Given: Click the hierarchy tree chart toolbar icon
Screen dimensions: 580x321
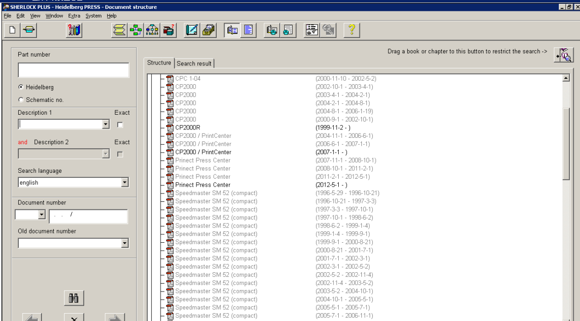Looking at the screenshot, I should 152,30.
